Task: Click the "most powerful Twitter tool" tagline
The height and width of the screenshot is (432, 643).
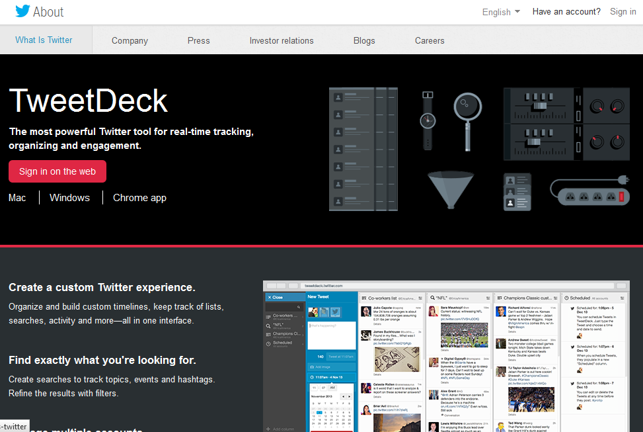Action: pyautogui.click(x=132, y=138)
